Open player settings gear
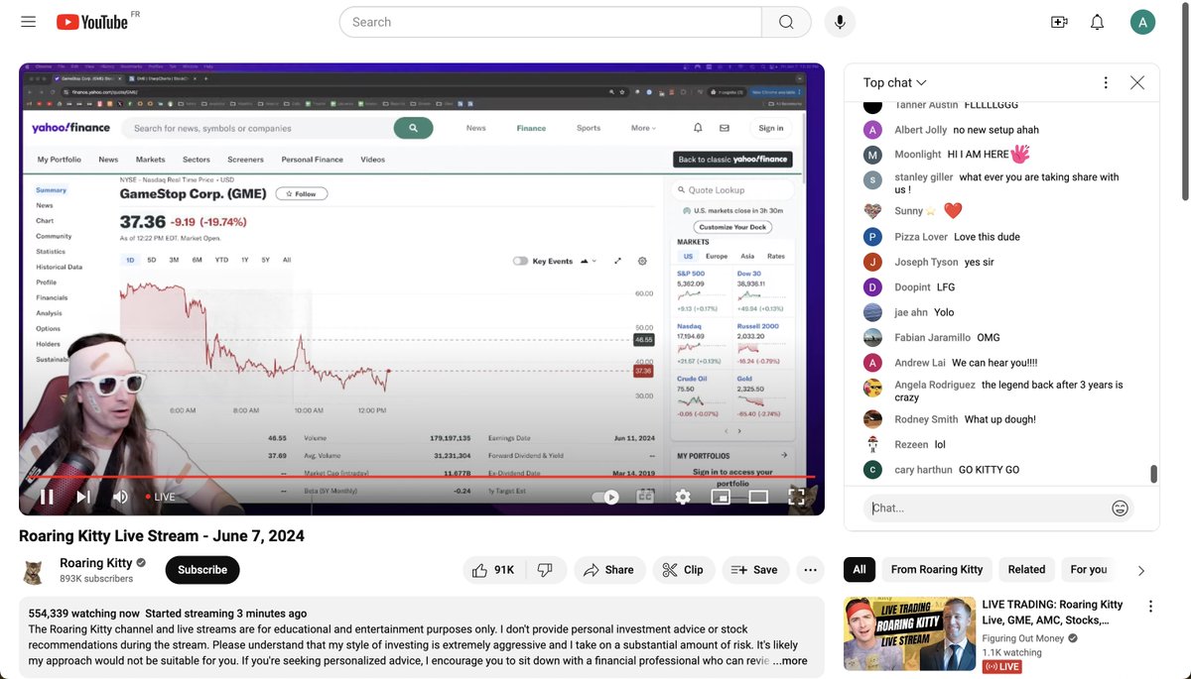Viewport: 1191px width, 679px height. 683,497
